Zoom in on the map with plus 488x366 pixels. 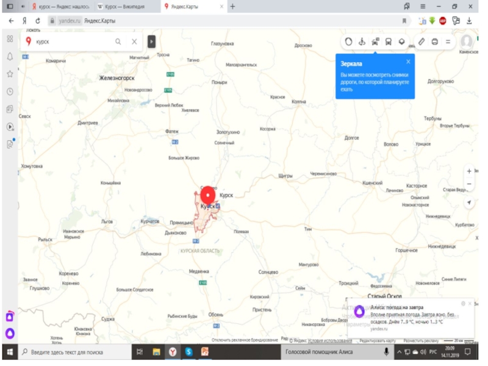[468, 171]
